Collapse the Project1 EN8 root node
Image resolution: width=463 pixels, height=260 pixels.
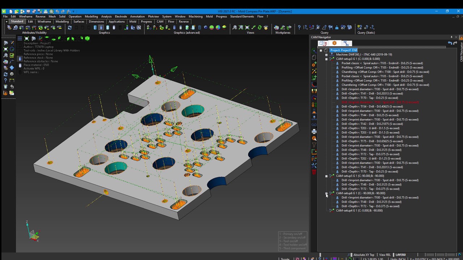point(320,50)
